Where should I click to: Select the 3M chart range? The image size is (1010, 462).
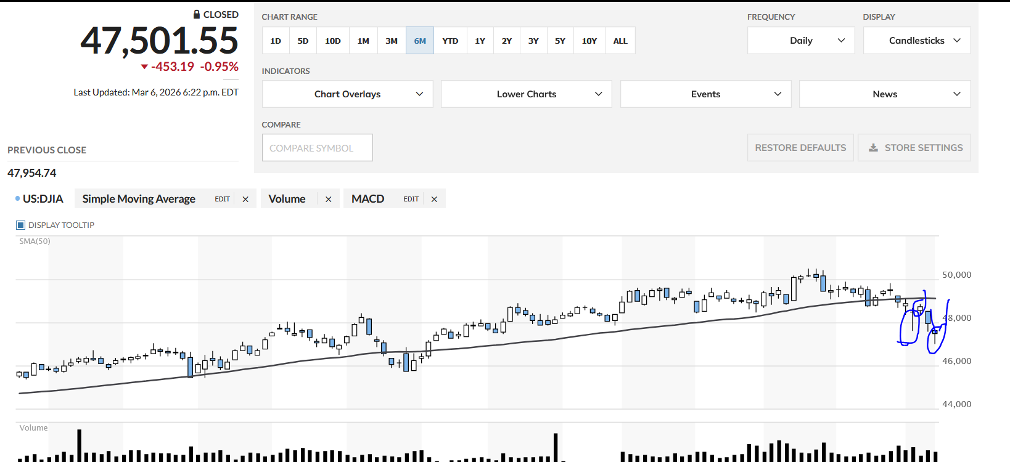tap(392, 41)
